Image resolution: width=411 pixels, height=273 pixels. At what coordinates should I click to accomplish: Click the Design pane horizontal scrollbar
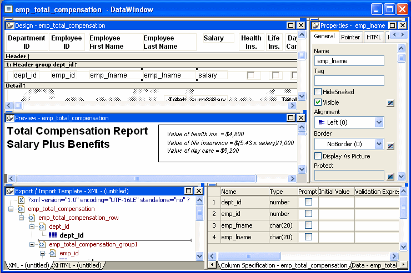pyautogui.click(x=156, y=105)
